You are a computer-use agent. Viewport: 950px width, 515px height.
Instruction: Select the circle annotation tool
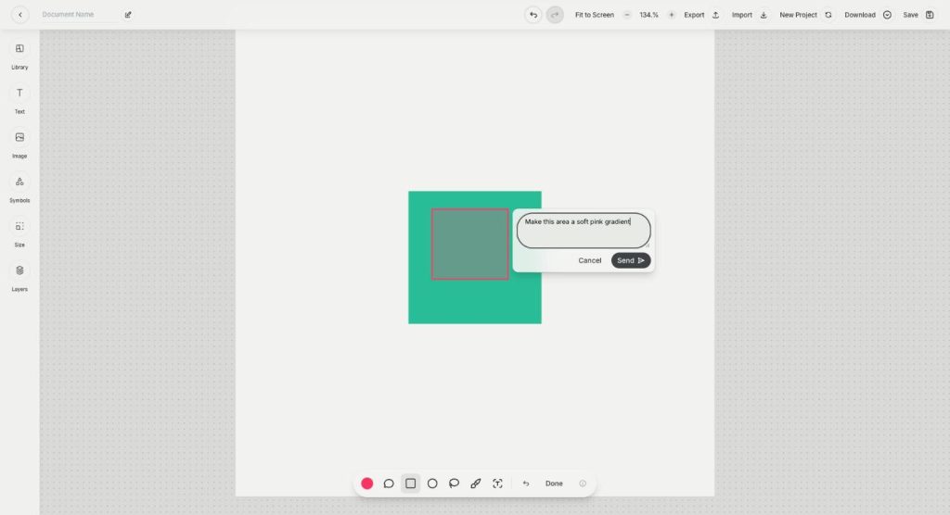[x=432, y=484]
